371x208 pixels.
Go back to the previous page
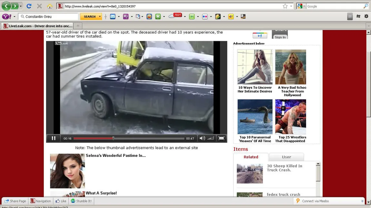[6, 6]
